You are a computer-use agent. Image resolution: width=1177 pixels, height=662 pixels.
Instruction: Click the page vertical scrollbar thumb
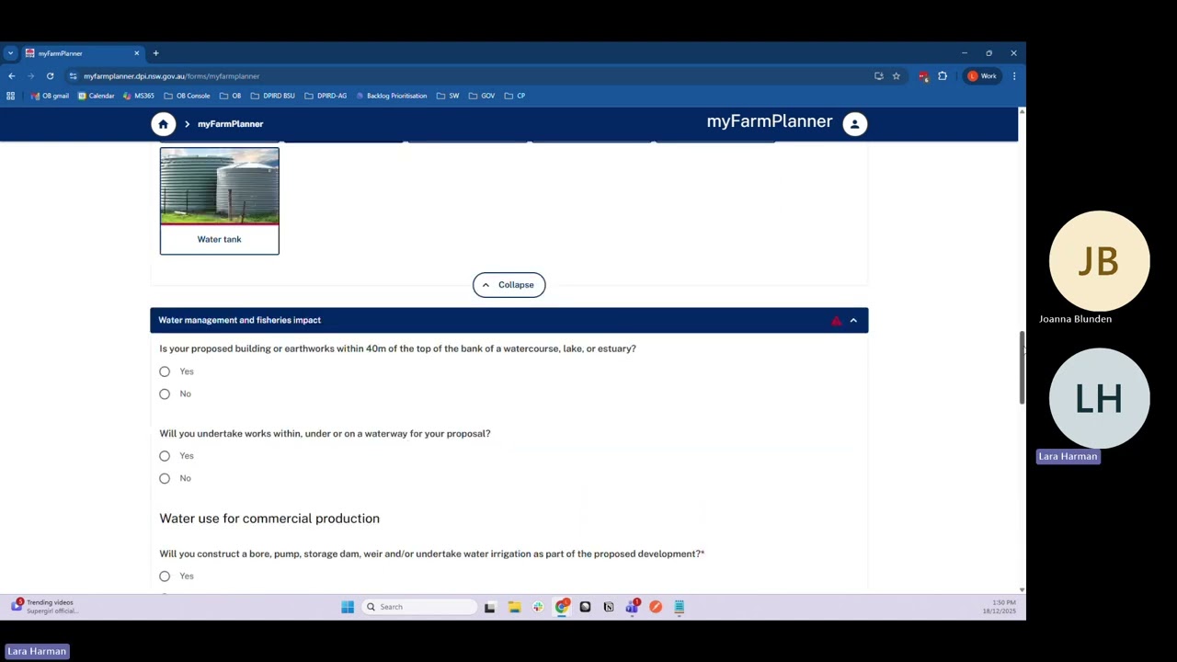click(1022, 368)
